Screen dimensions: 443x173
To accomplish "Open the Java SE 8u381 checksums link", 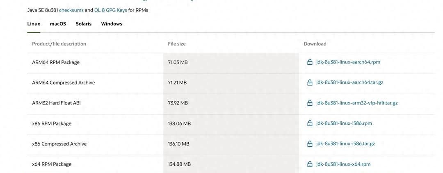I will [71, 10].
